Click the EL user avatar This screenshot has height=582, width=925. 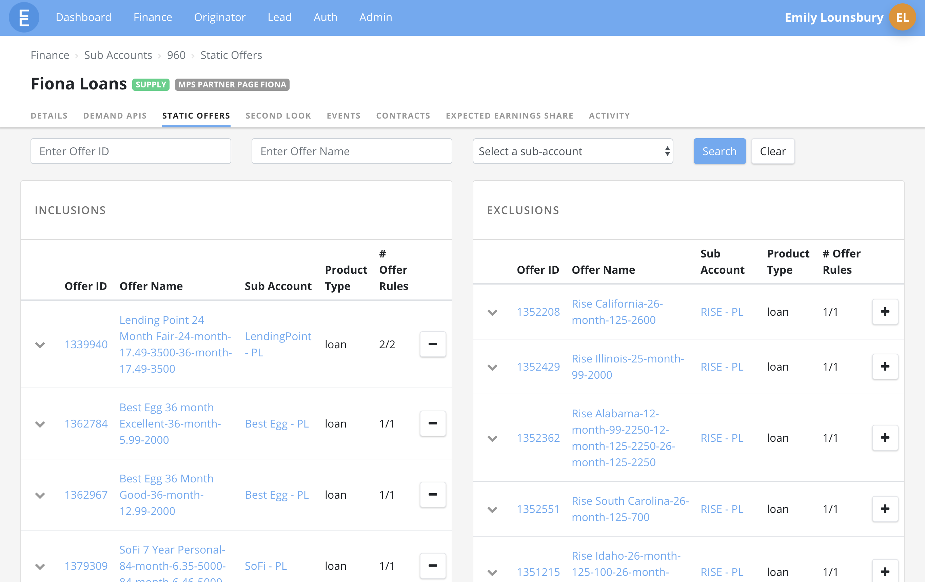(x=902, y=18)
